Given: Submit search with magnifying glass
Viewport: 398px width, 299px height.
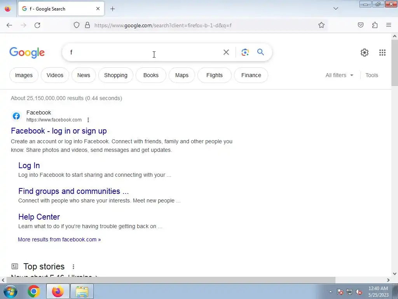Looking at the screenshot, I should point(260,52).
